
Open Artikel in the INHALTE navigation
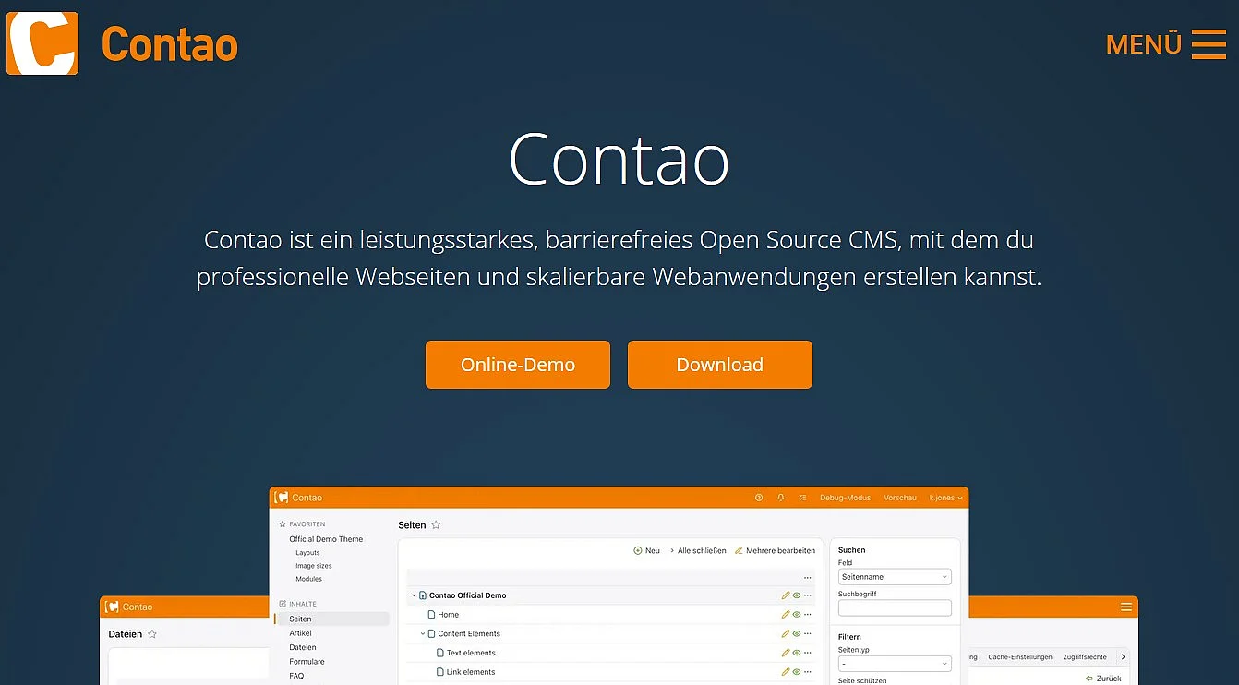(300, 633)
